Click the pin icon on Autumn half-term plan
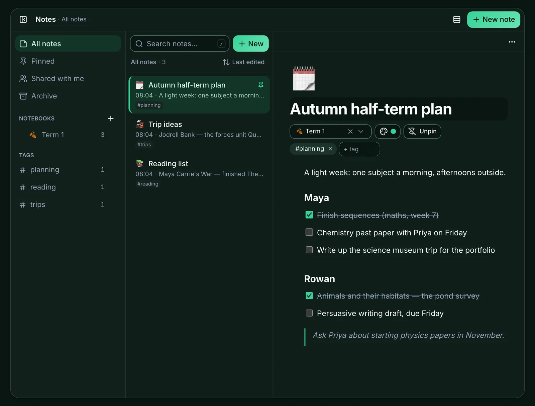 coord(261,85)
